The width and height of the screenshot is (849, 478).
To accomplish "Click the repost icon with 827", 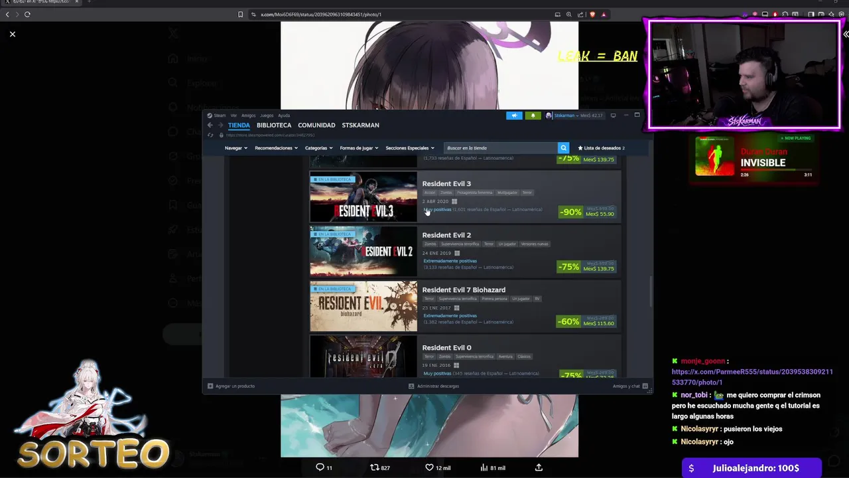I will click(x=374, y=467).
